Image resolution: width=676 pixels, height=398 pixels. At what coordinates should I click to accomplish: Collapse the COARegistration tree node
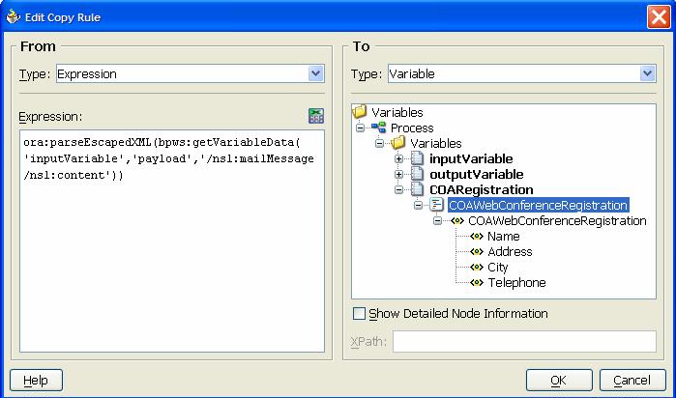398,190
